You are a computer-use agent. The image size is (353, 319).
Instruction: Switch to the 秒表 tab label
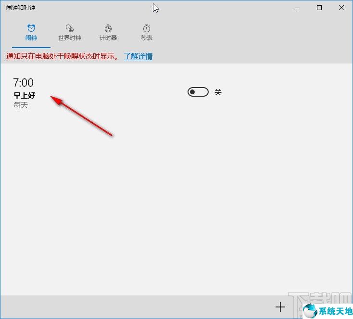147,38
